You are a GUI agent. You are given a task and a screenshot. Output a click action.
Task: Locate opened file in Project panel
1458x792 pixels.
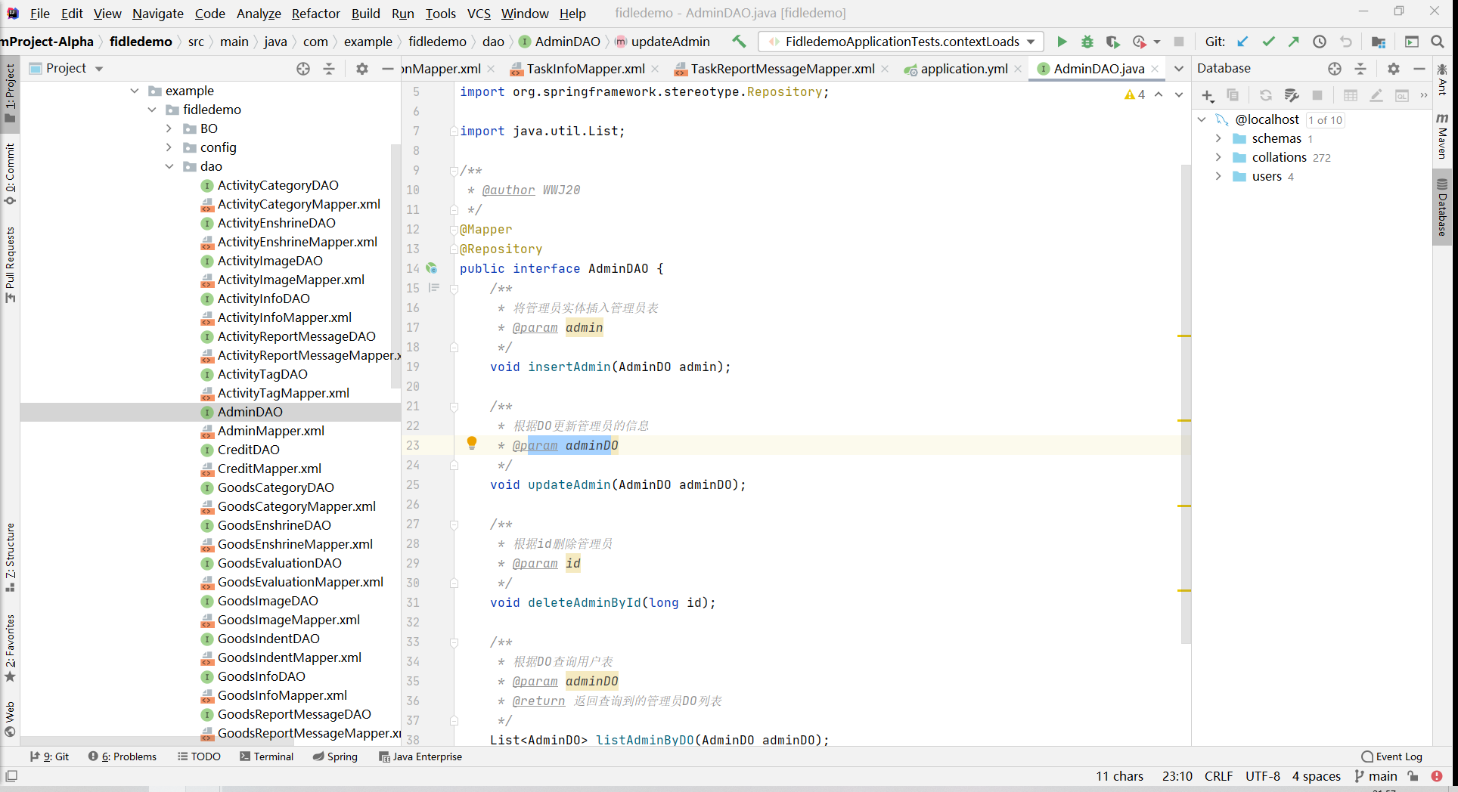[303, 69]
